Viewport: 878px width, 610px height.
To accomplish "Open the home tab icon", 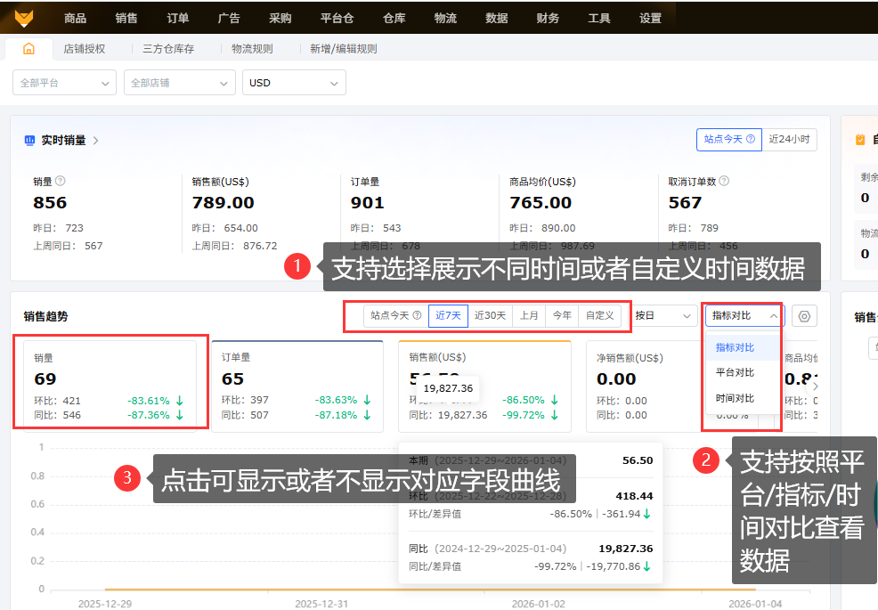I will click(28, 49).
